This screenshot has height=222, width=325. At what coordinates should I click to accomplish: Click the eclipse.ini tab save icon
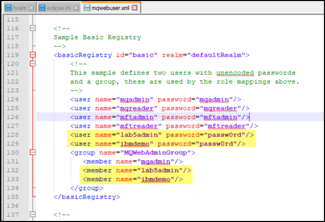(x=42, y=8)
